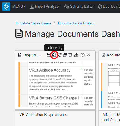
Task: Click the VR.3 Altitude Accuracy heading
Action: pyautogui.click(x=50, y=70)
